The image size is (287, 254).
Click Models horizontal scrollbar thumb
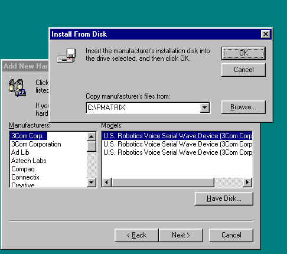(163, 182)
